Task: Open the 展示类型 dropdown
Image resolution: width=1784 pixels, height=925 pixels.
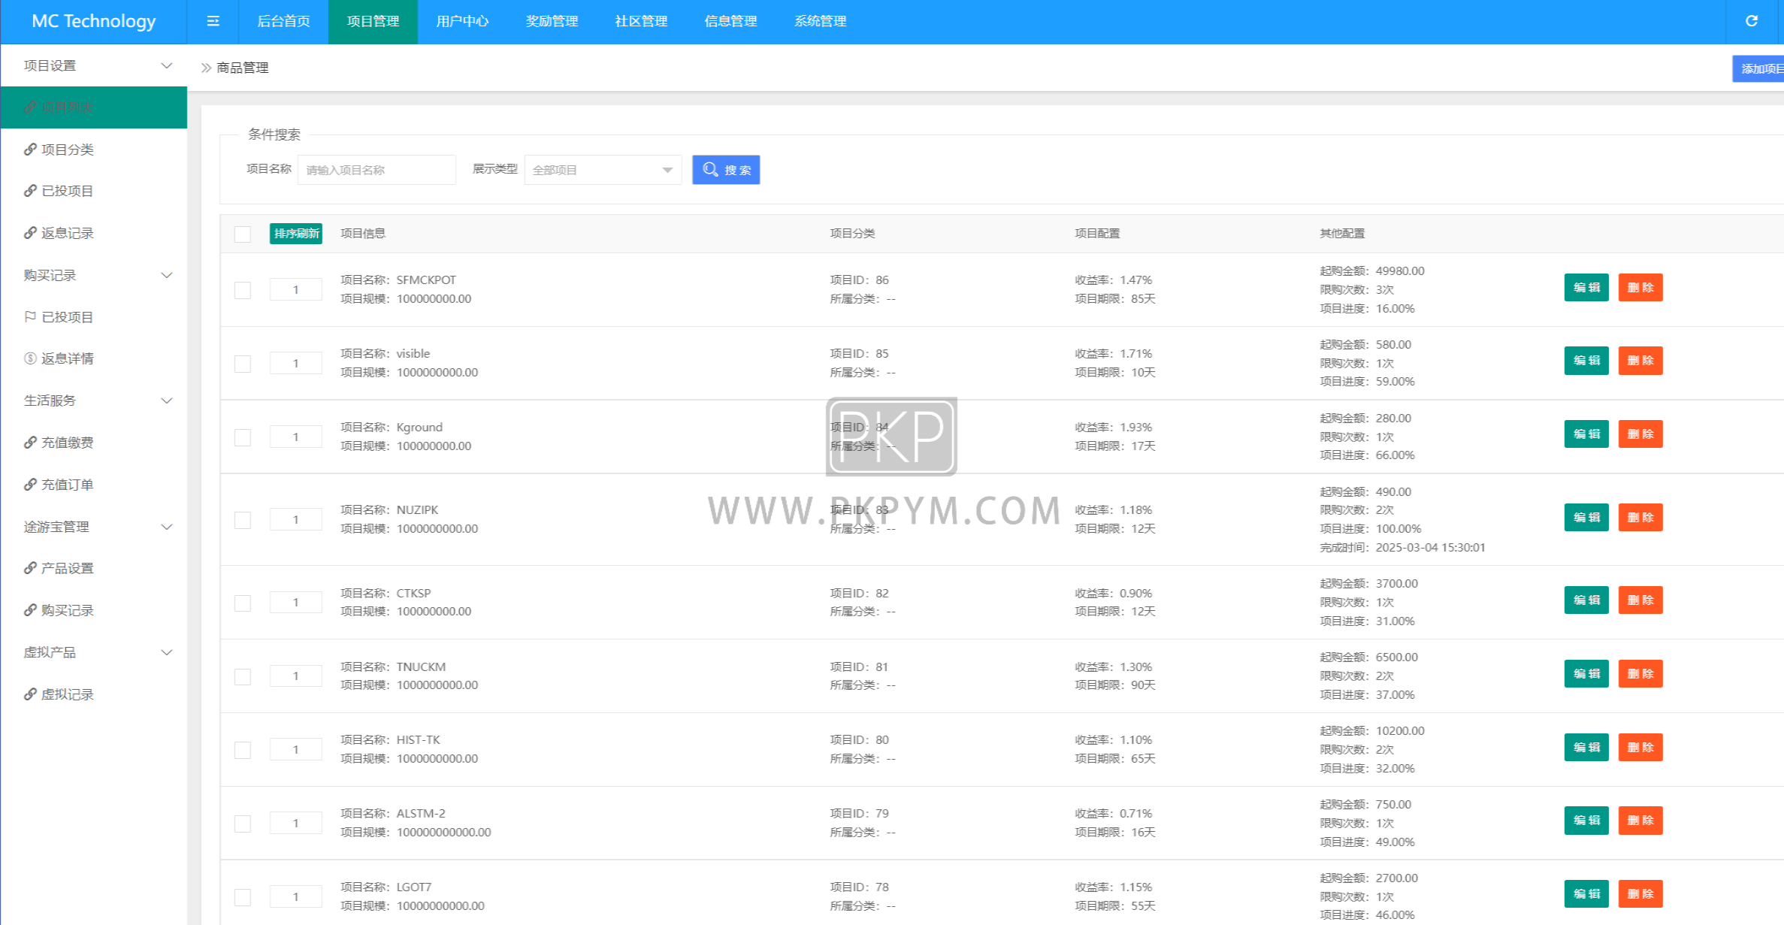Action: (603, 170)
